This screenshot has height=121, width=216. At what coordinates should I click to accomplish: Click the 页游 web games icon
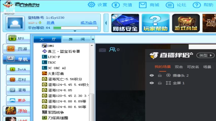click(11, 49)
